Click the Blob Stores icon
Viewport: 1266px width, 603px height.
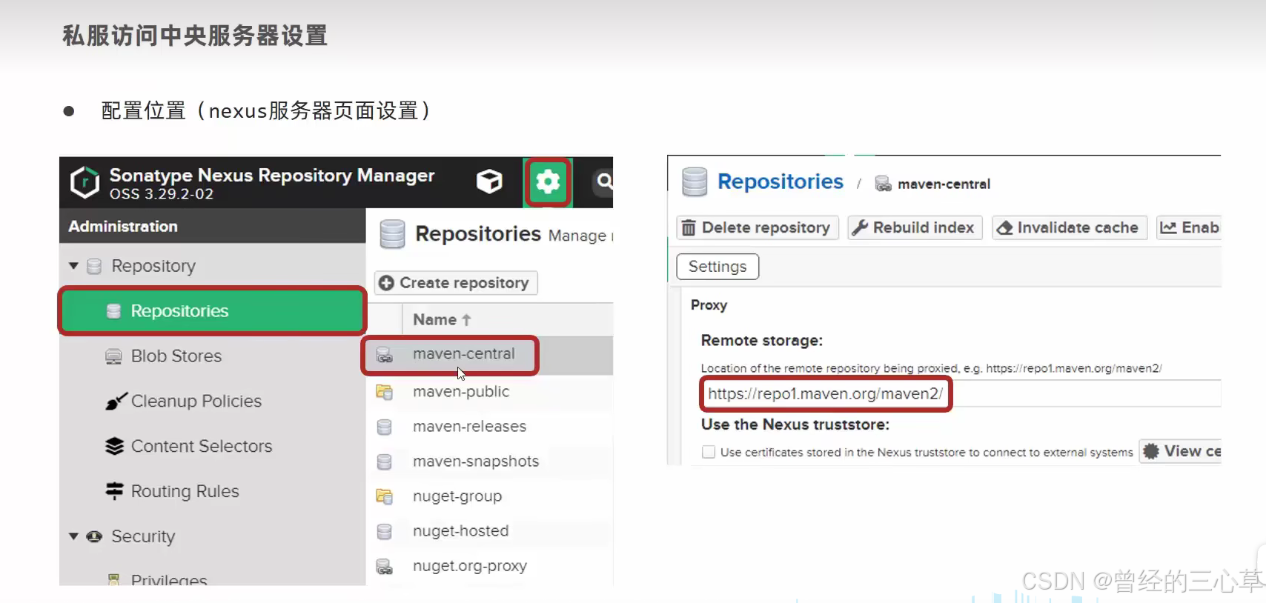point(113,357)
